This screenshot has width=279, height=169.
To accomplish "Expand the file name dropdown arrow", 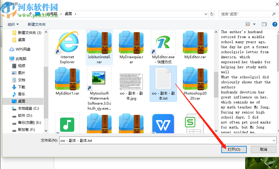I will (x=274, y=141).
